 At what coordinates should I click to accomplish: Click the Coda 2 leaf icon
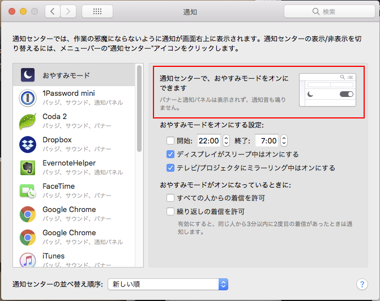point(28,121)
